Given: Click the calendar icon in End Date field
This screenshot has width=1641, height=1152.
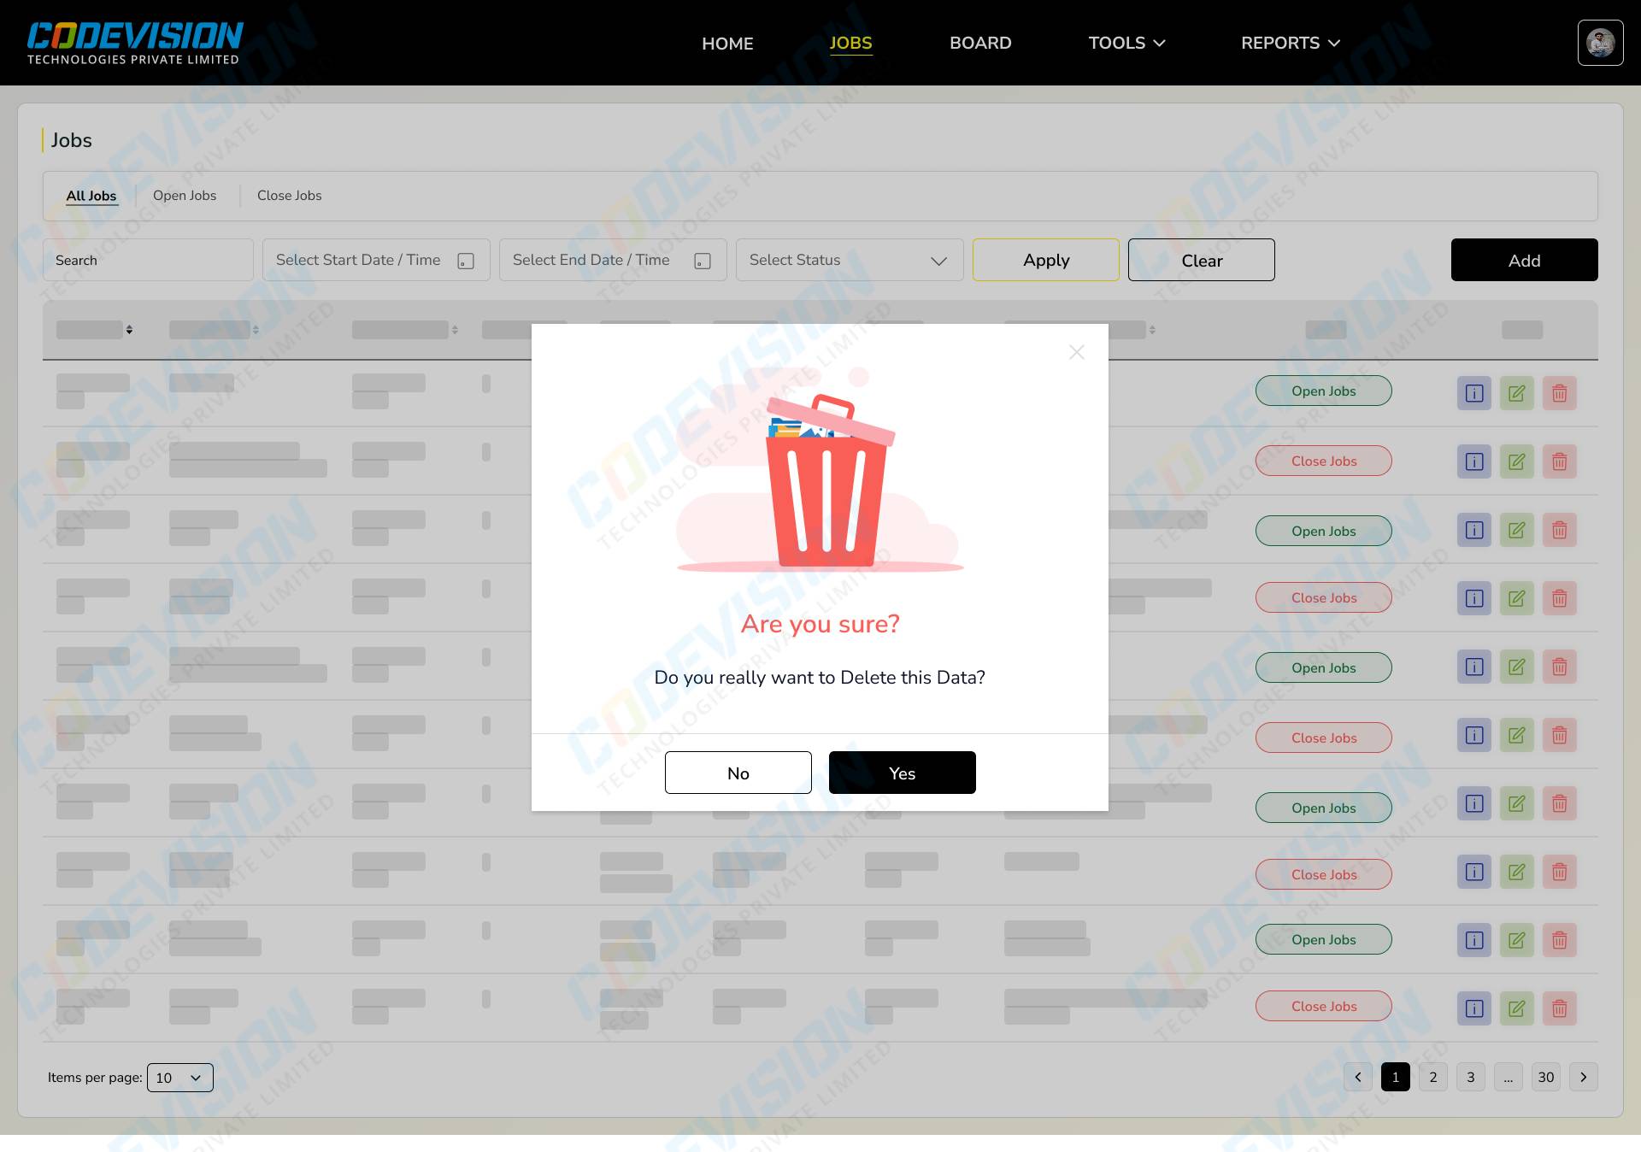Looking at the screenshot, I should (x=703, y=261).
